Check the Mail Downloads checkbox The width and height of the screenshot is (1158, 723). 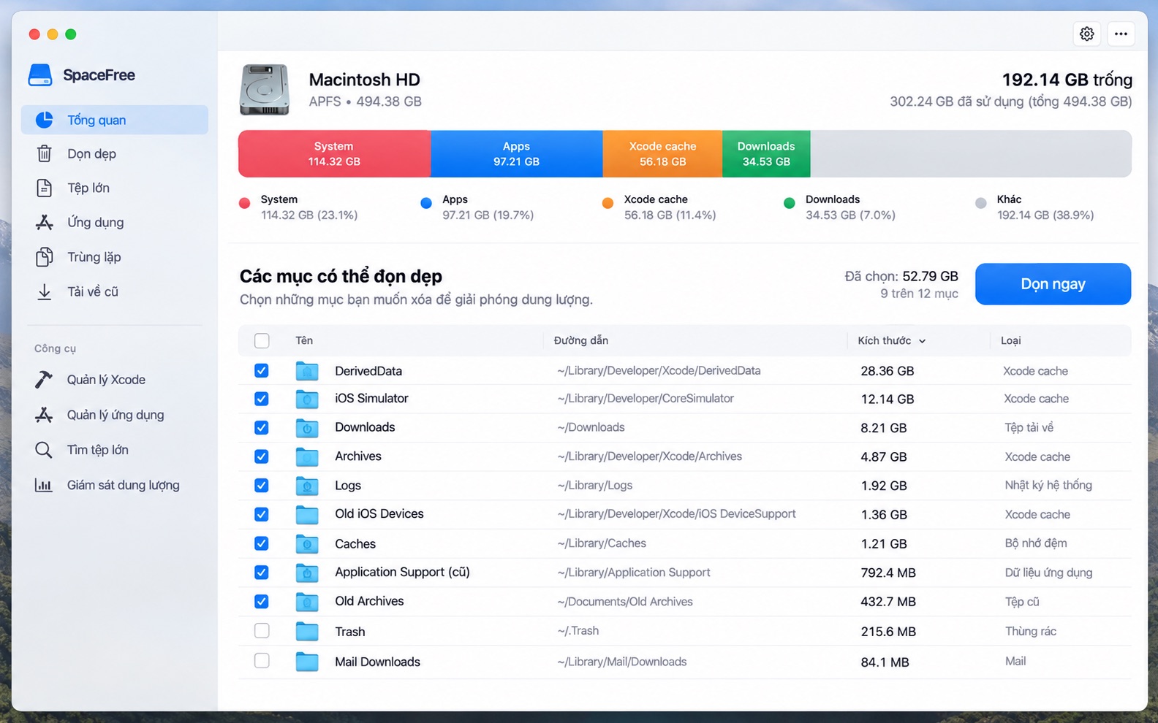click(x=262, y=662)
